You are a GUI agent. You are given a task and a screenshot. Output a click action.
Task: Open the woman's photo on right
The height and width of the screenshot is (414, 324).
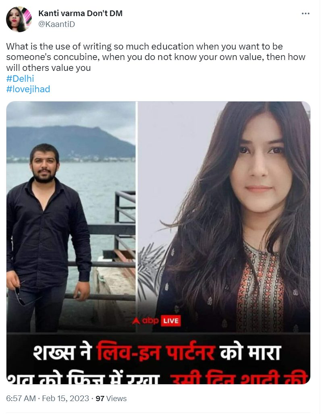click(224, 217)
